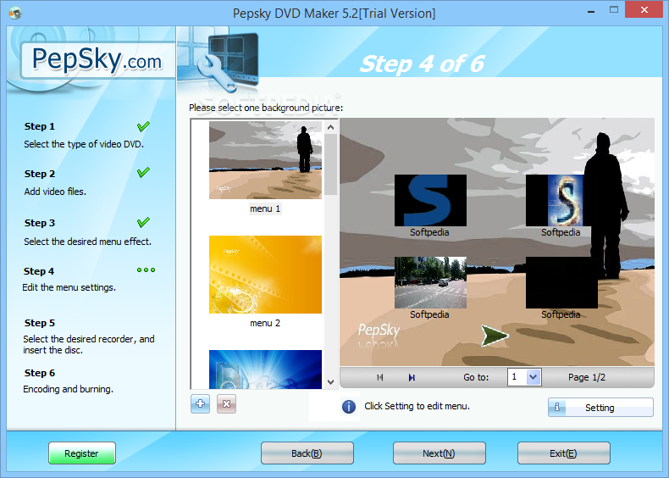
Task: Click the blue info icon beside the Setting hint
Action: (x=349, y=407)
